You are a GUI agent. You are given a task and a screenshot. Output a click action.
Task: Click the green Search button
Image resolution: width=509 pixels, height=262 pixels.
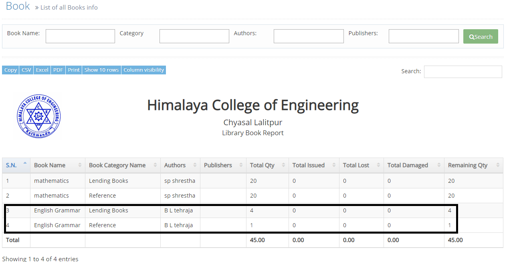click(x=481, y=36)
